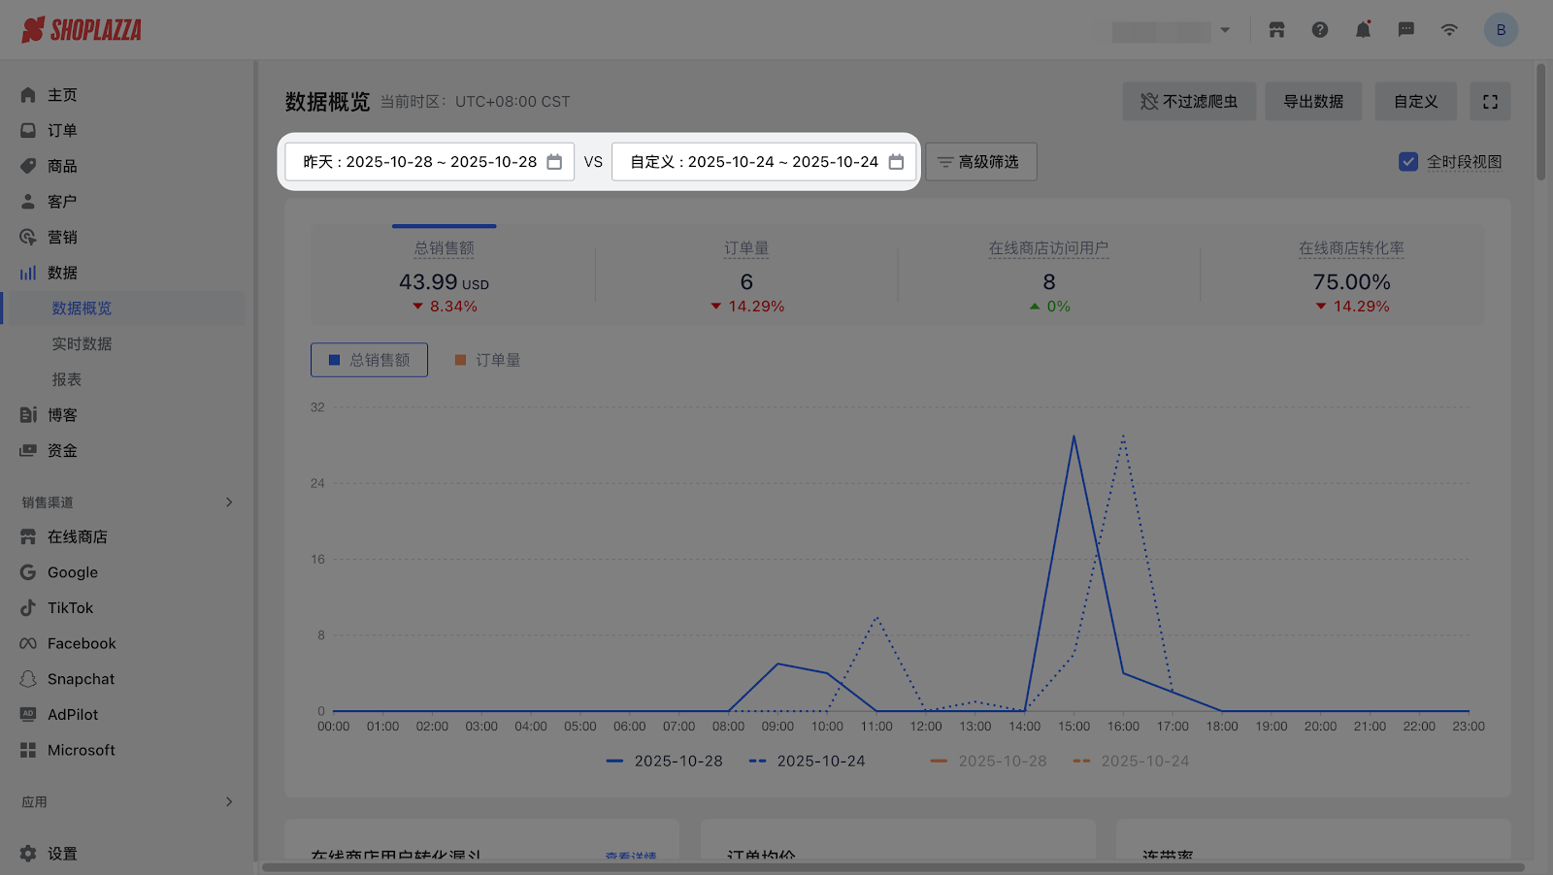The height and width of the screenshot is (875, 1553).
Task: Hide the solid 2025-10-28 legend line
Action: (x=665, y=762)
